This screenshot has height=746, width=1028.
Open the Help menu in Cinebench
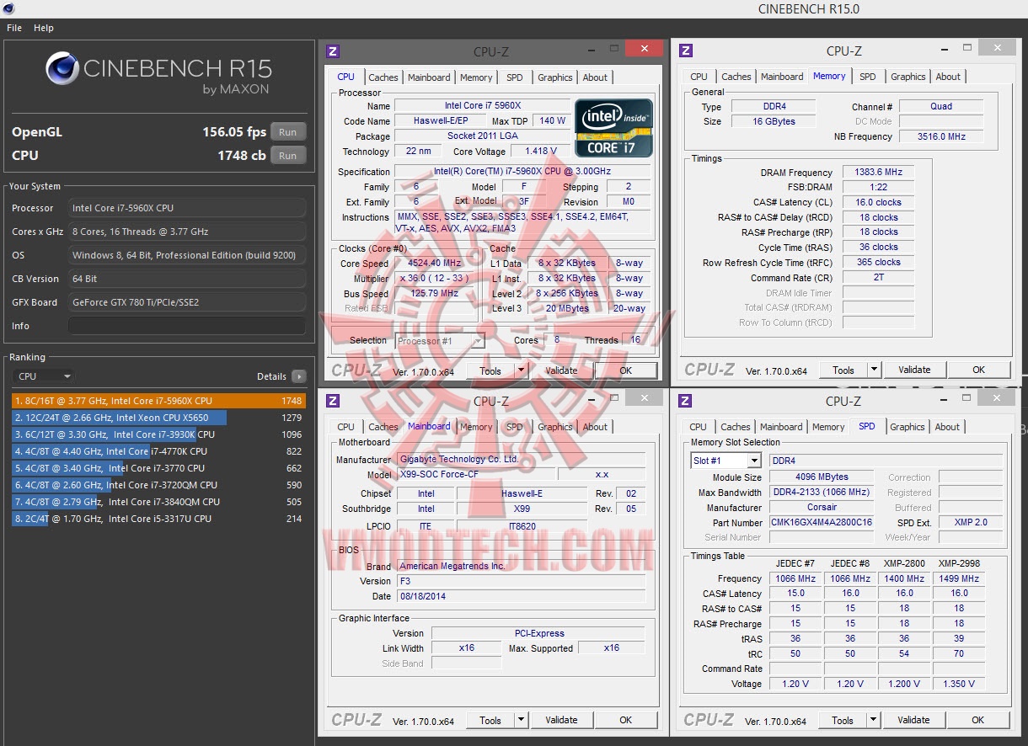(44, 28)
